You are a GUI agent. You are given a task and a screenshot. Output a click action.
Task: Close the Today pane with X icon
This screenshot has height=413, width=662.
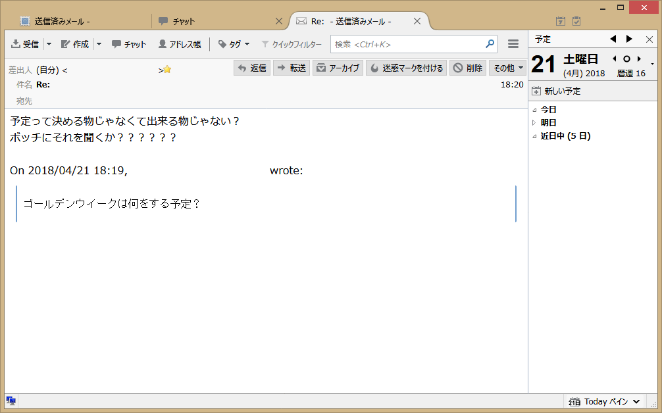pos(649,39)
